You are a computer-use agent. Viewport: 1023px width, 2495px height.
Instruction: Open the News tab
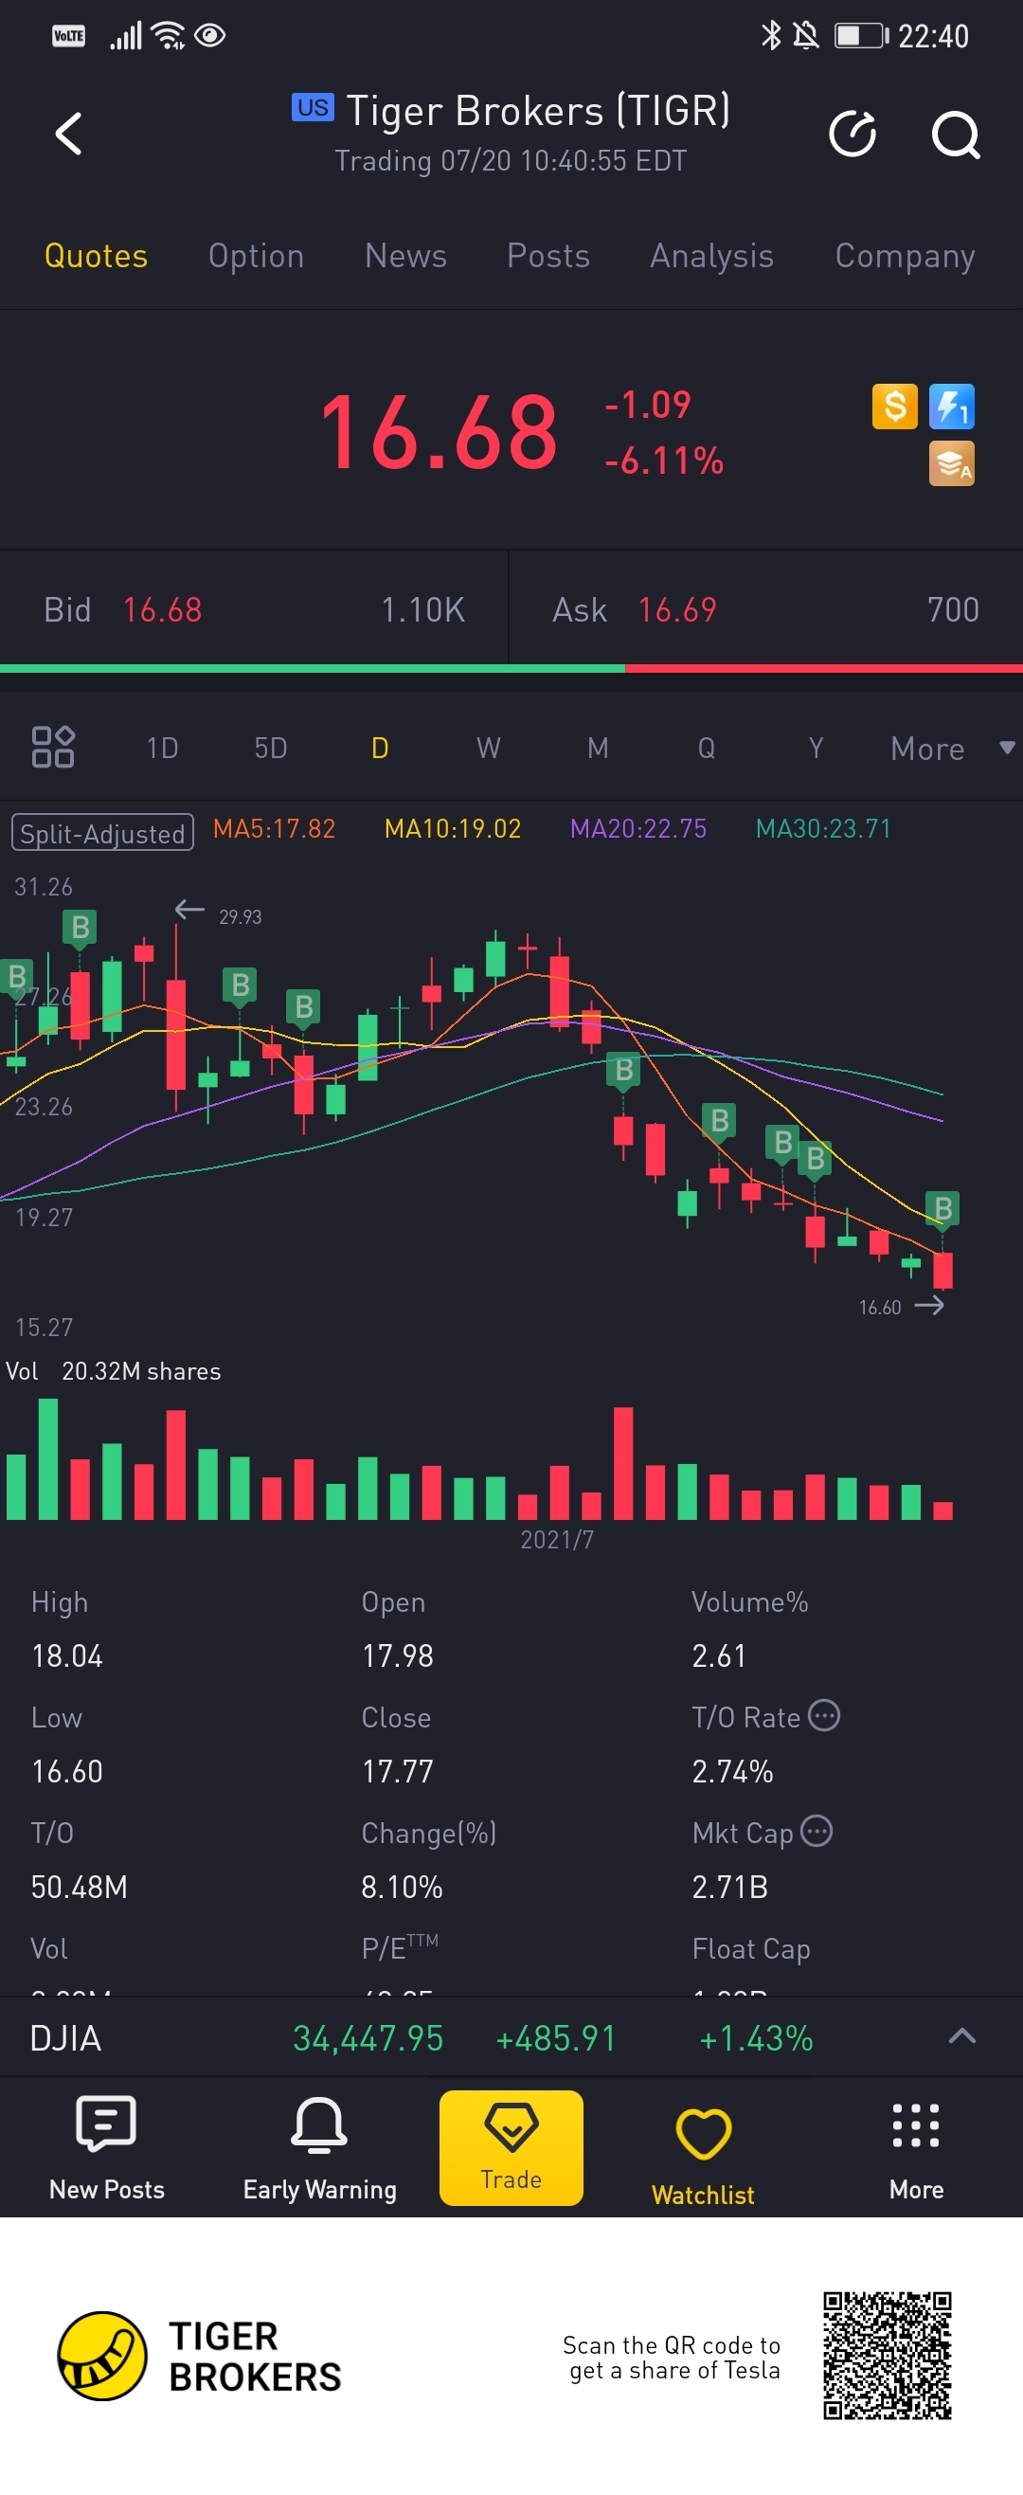coord(405,256)
